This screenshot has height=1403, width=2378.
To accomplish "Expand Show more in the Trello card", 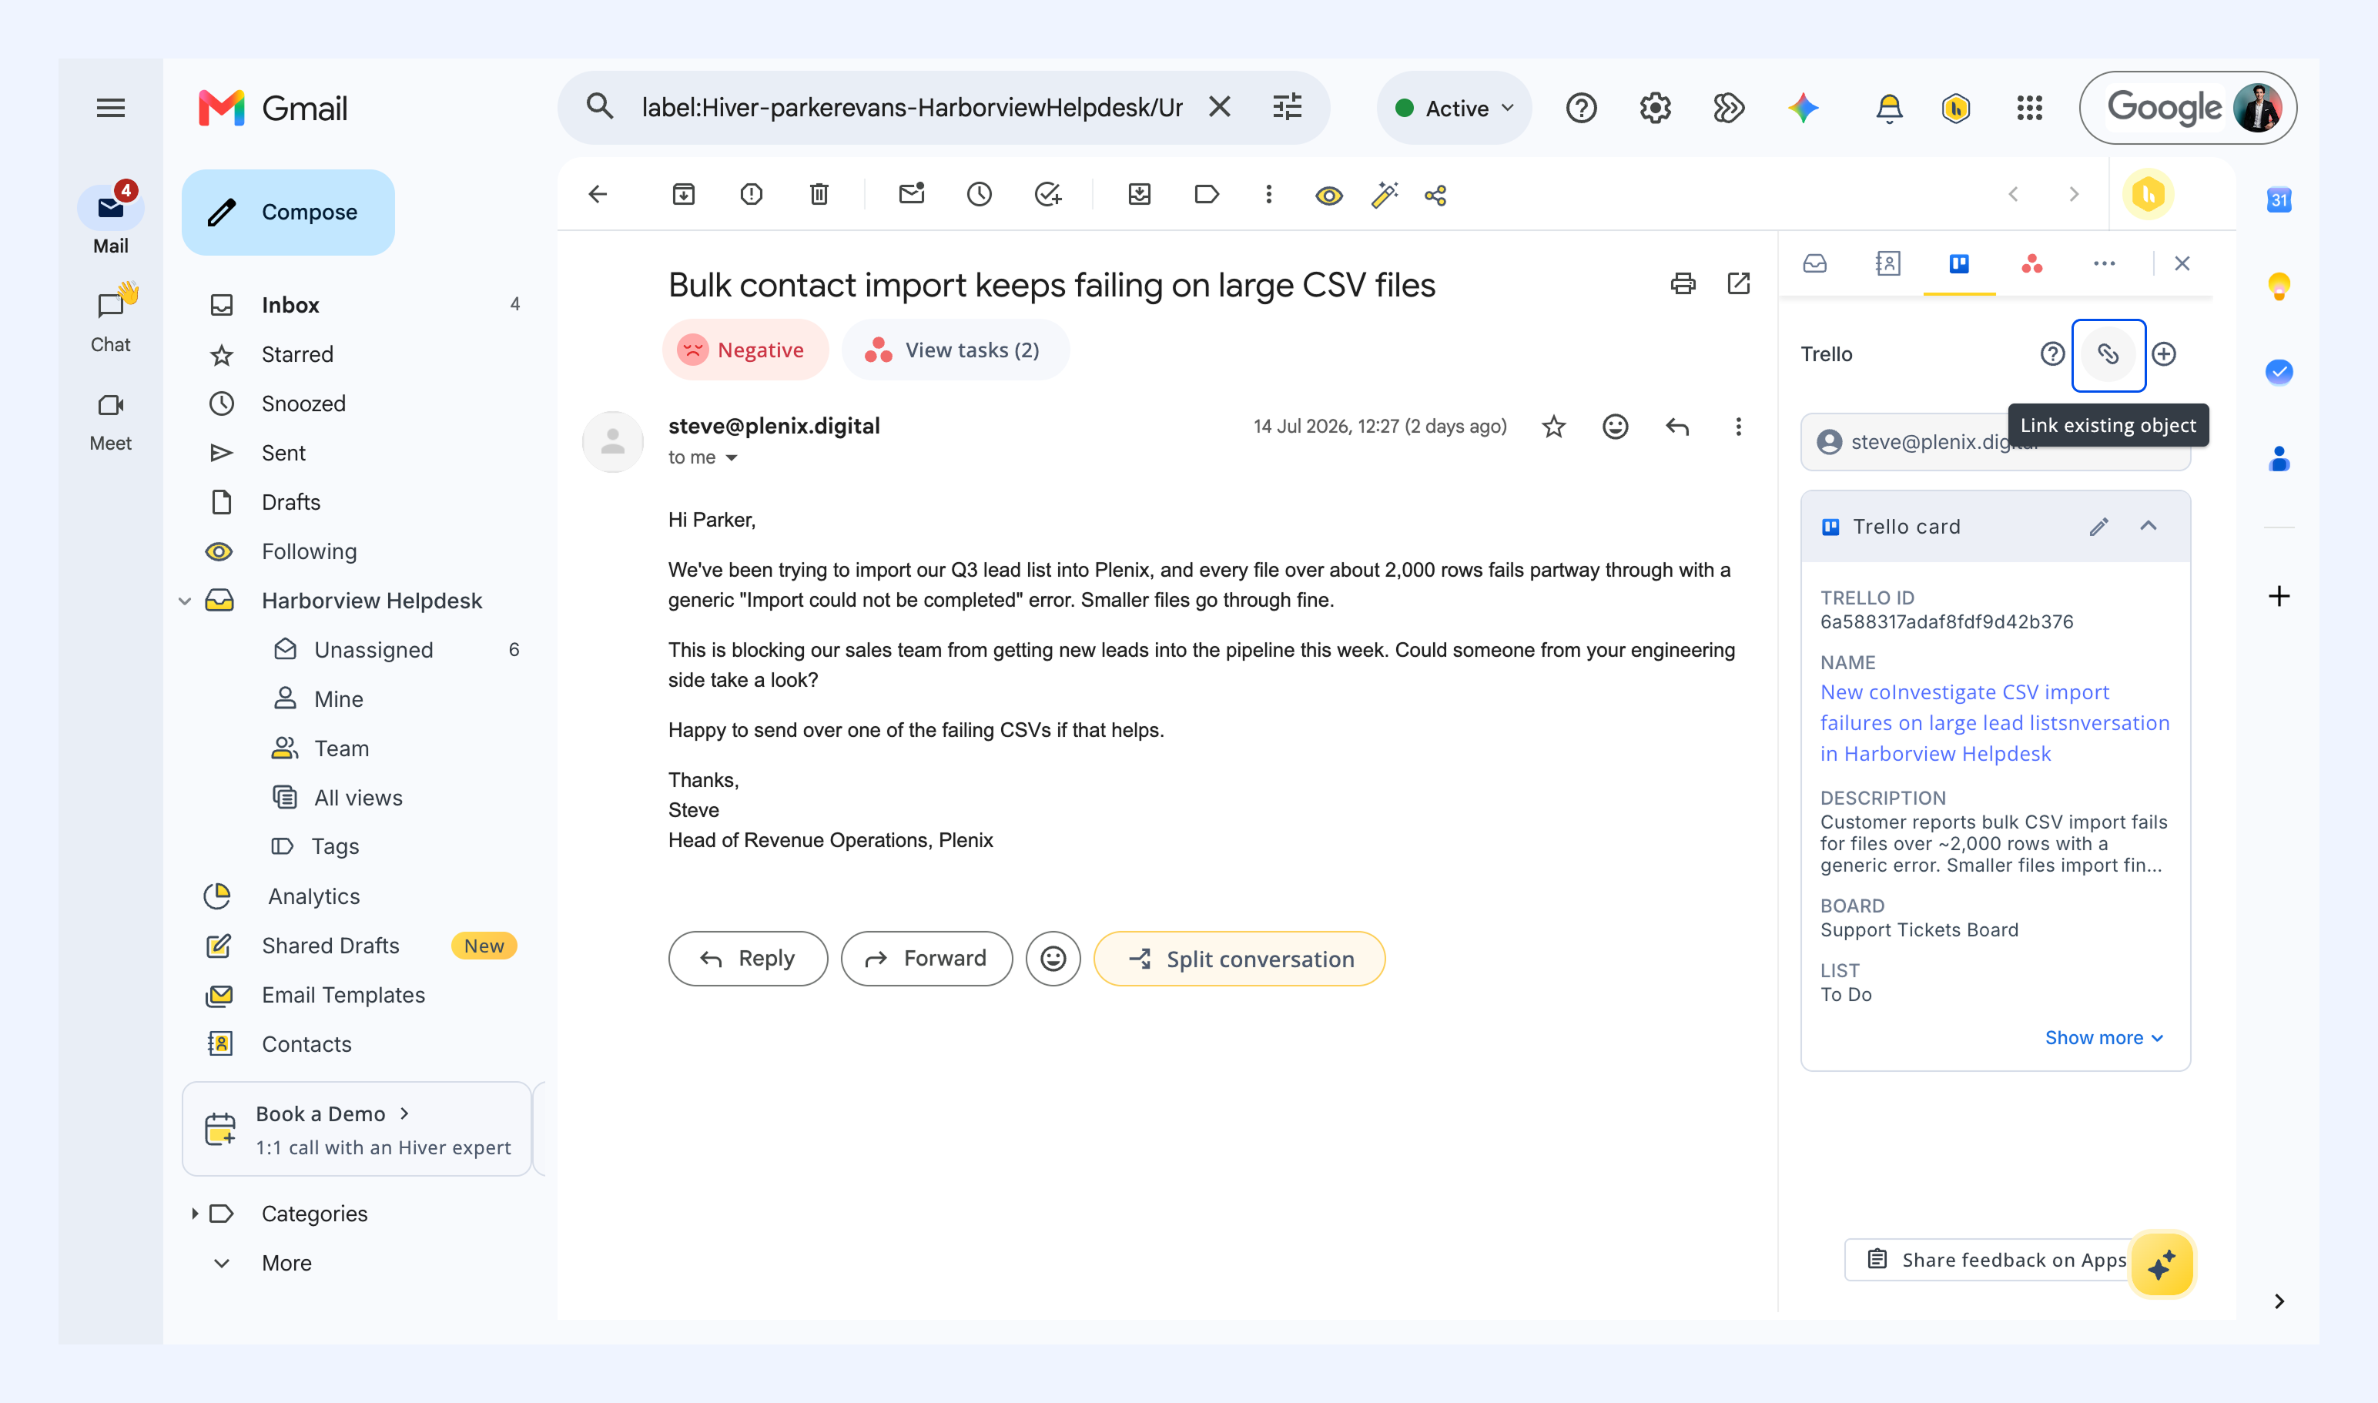I will 2104,1038.
